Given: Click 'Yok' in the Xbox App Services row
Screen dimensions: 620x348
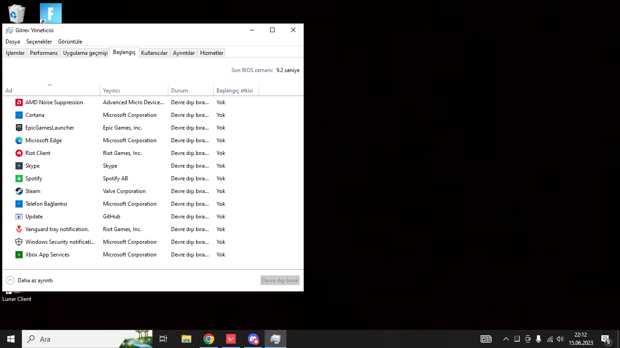Looking at the screenshot, I should (x=221, y=255).
